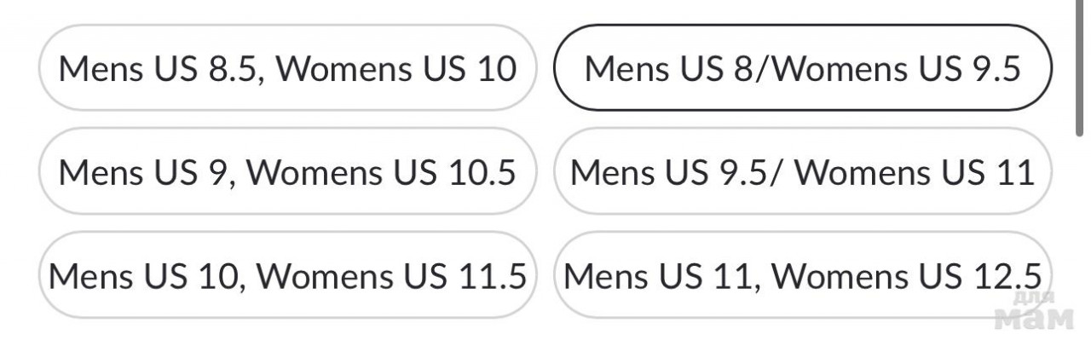Viewport: 1091px width, 346px height.
Task: Click the currently highlighted dark-outlined size option
Action: [x=803, y=68]
